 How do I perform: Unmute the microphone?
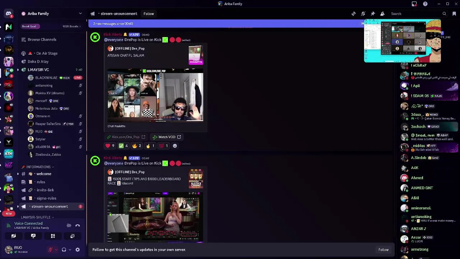pyautogui.click(x=50, y=250)
